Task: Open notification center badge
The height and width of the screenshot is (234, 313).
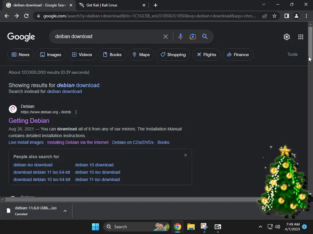Action: pos(304,227)
